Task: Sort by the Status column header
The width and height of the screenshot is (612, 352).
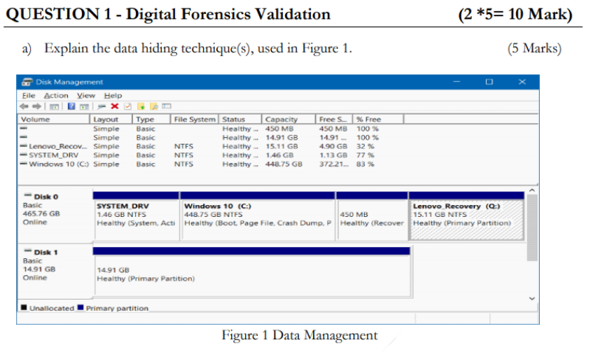Action: pos(240,119)
